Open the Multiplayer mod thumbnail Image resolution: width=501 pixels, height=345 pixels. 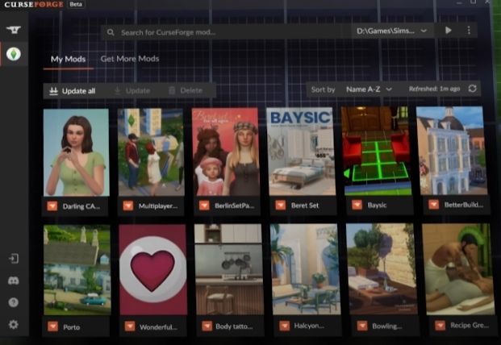tap(151, 152)
